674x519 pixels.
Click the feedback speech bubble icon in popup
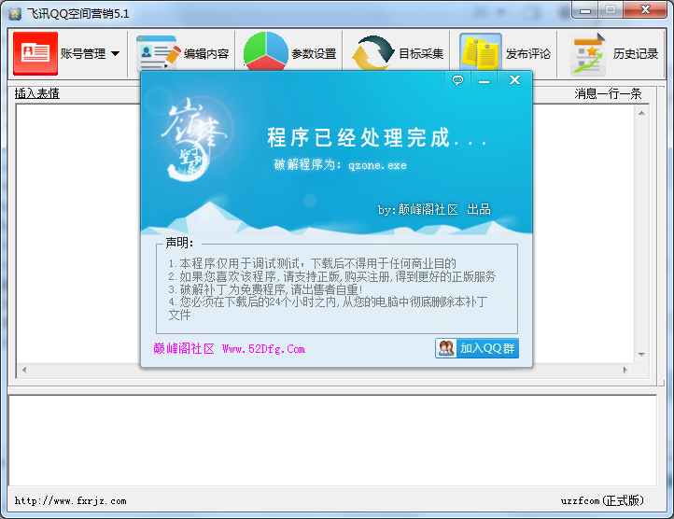point(457,80)
